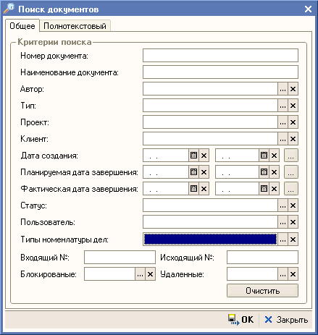Switch to the Полнотекстовый tab
The width and height of the screenshot is (318, 335).
pos(75,26)
